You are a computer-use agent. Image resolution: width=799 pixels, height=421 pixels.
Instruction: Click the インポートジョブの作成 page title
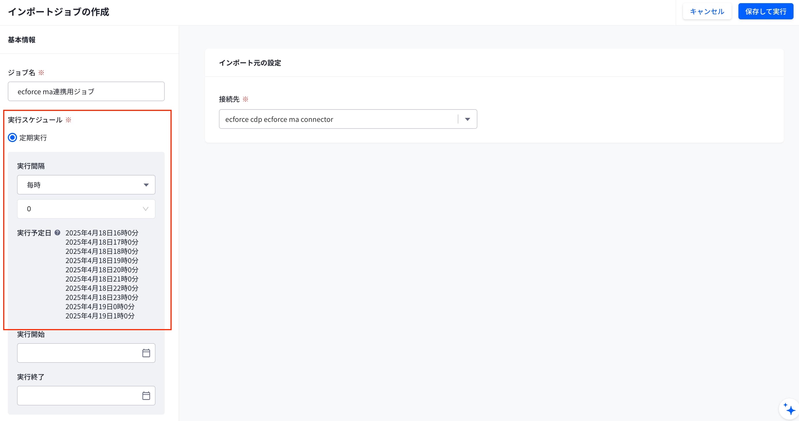pos(59,12)
